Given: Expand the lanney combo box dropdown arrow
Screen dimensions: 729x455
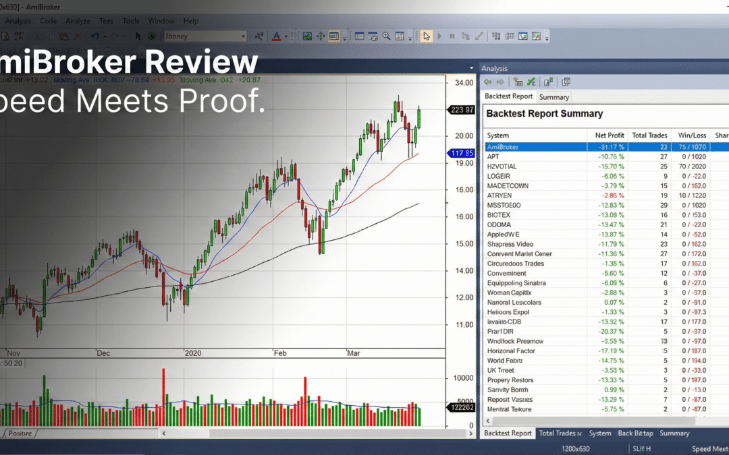Looking at the screenshot, I should tap(243, 36).
